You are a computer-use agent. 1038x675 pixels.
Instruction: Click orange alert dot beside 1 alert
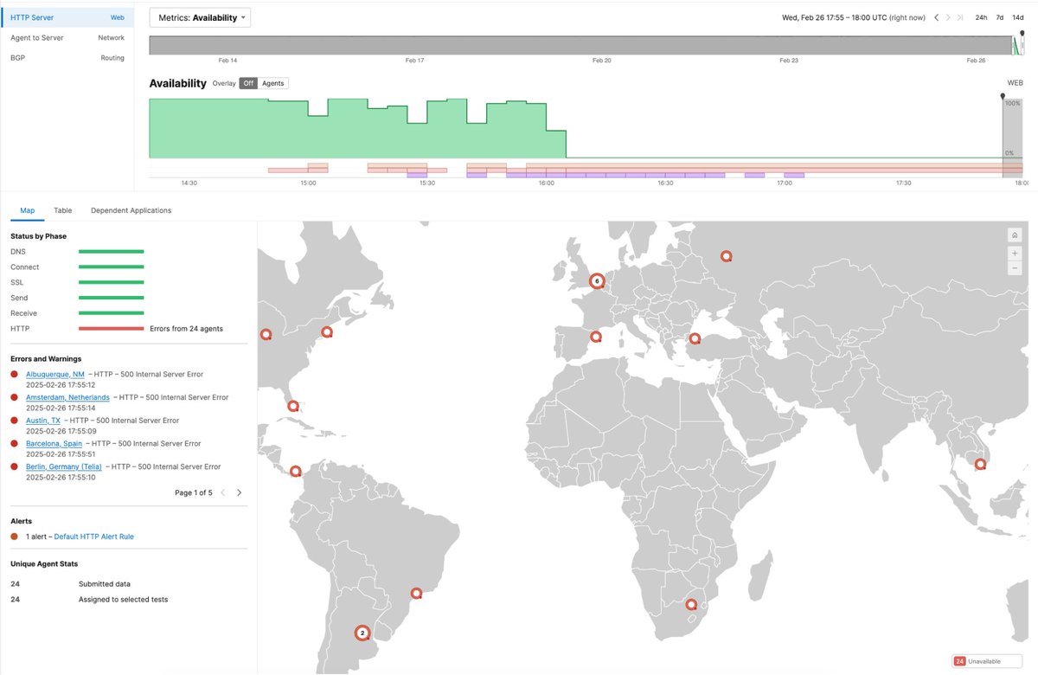coord(15,537)
